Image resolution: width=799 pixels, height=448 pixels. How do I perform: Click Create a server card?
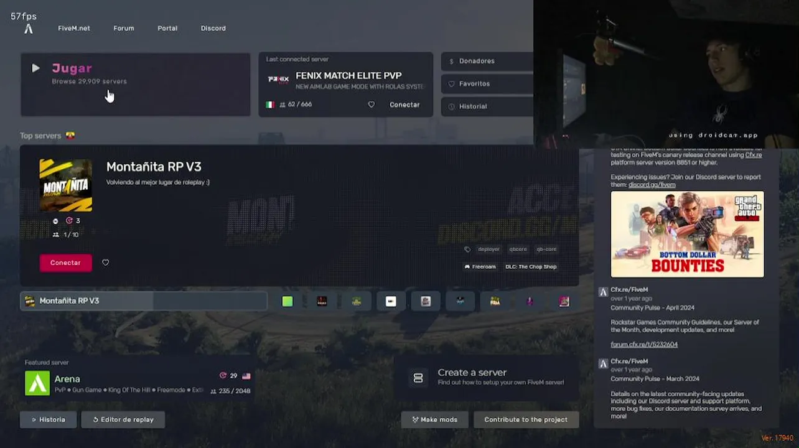(487, 378)
